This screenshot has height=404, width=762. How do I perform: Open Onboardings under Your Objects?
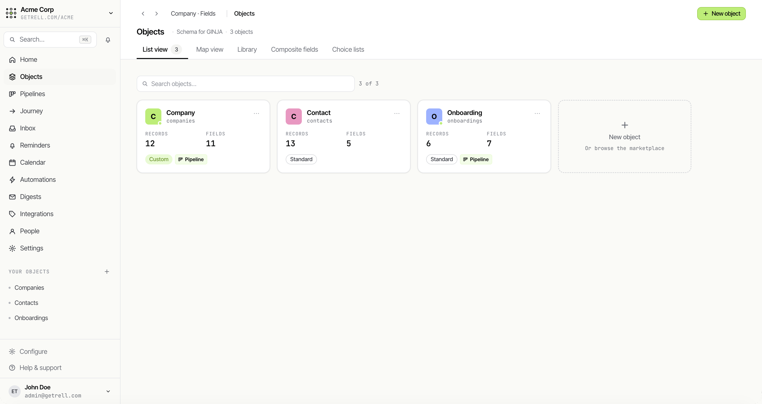pos(31,318)
